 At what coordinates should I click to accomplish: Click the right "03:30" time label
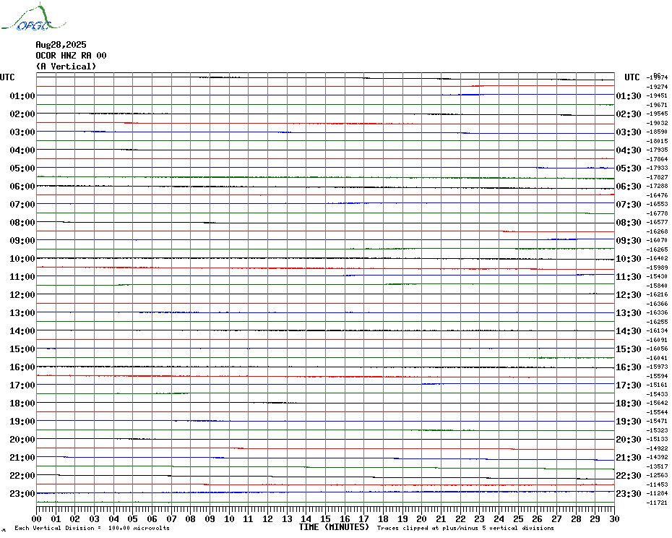[x=629, y=132]
